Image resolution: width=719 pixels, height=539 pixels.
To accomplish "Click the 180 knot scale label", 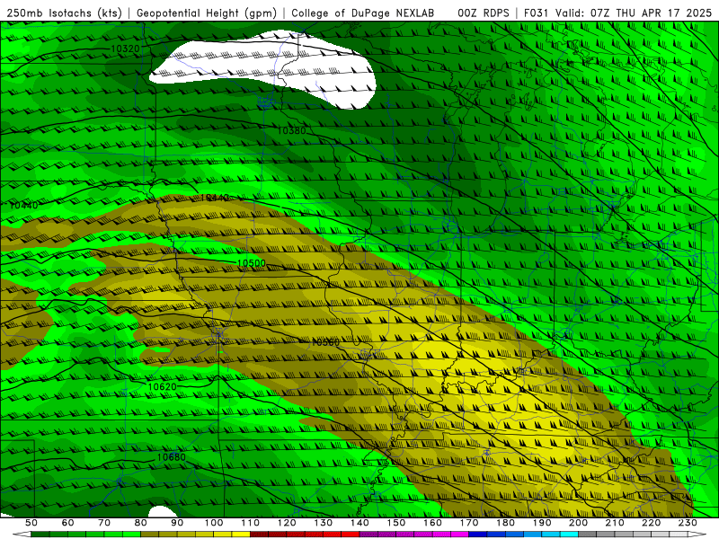I will point(506,523).
